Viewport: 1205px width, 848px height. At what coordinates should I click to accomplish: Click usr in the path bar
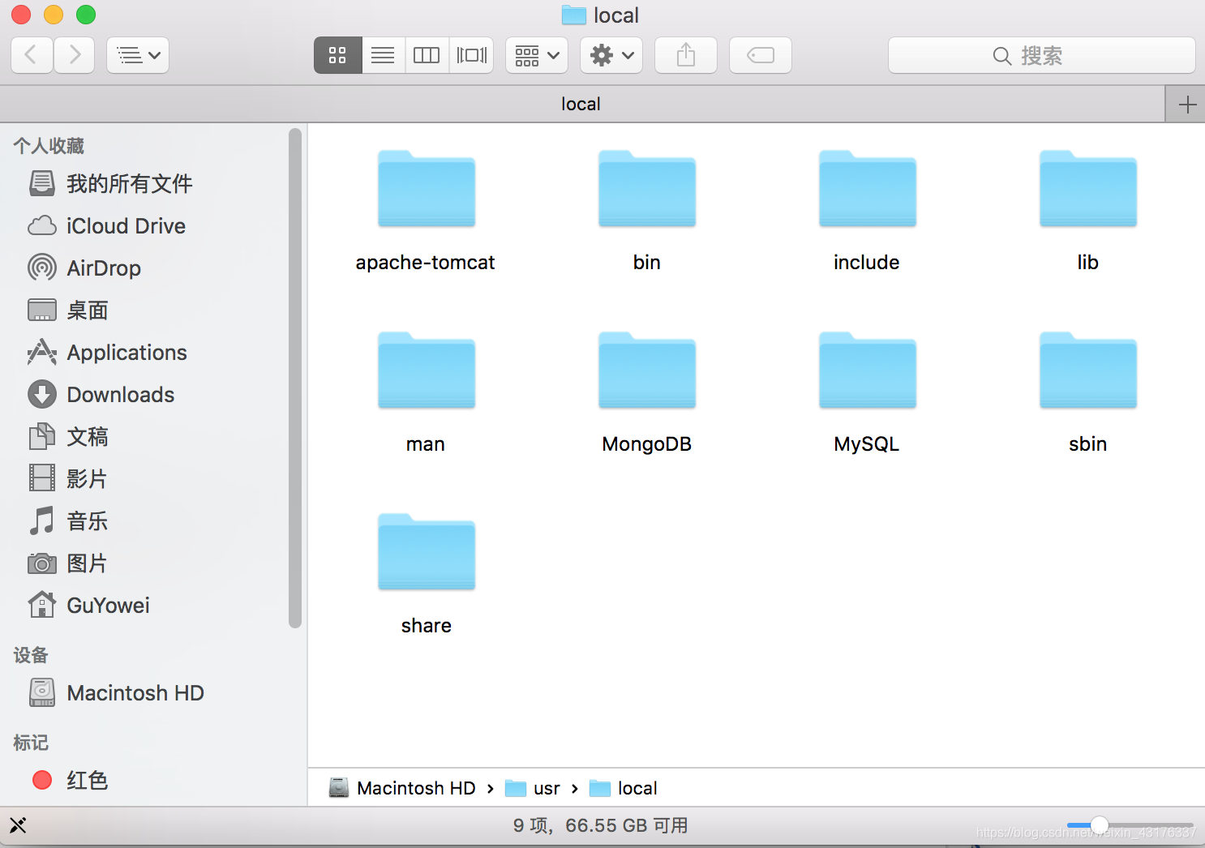533,788
